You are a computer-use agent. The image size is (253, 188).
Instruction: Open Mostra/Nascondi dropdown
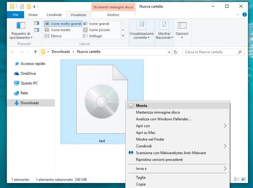[x=164, y=32]
